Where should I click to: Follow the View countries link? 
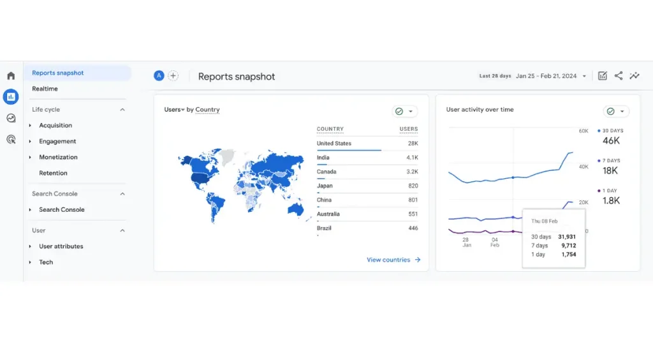[393, 260]
